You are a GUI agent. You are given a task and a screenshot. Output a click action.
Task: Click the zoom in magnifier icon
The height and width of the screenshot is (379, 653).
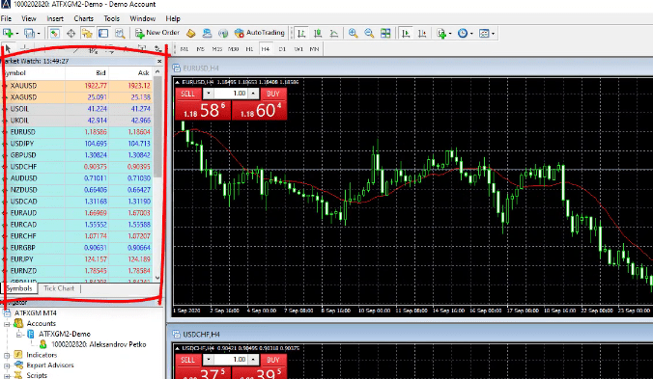(354, 33)
